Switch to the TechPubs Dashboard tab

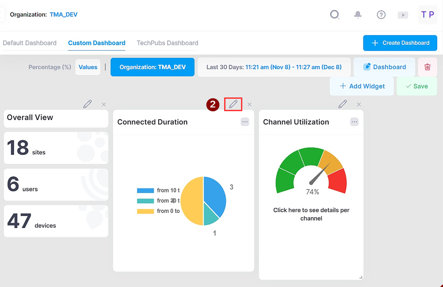167,43
